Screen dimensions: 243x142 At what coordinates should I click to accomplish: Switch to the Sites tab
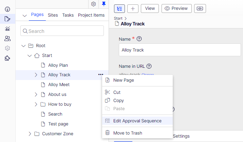point(53,15)
